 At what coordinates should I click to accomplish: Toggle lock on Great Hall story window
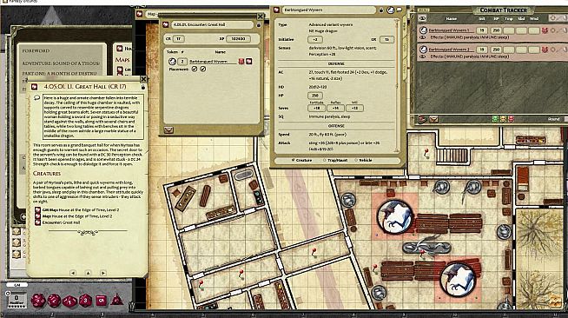pyautogui.click(x=143, y=87)
